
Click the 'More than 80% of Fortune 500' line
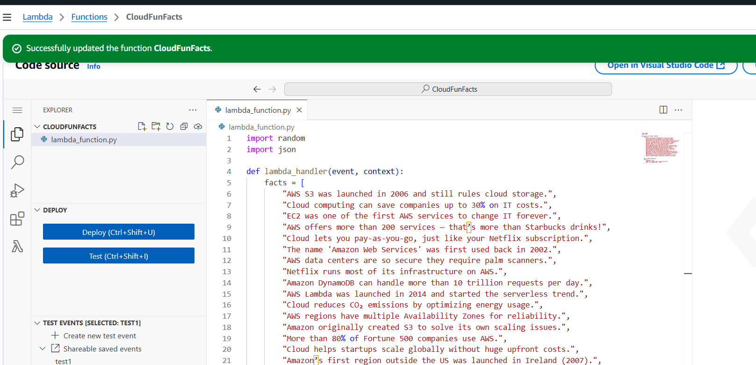pyautogui.click(x=395, y=338)
